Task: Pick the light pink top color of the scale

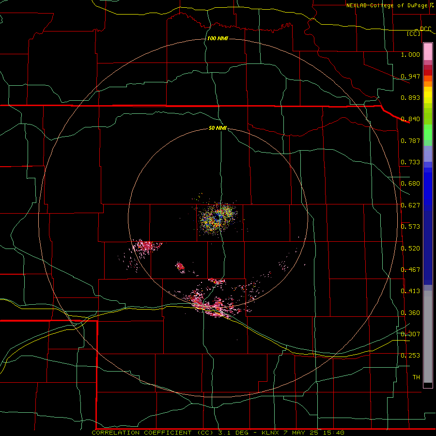Action: [x=428, y=51]
